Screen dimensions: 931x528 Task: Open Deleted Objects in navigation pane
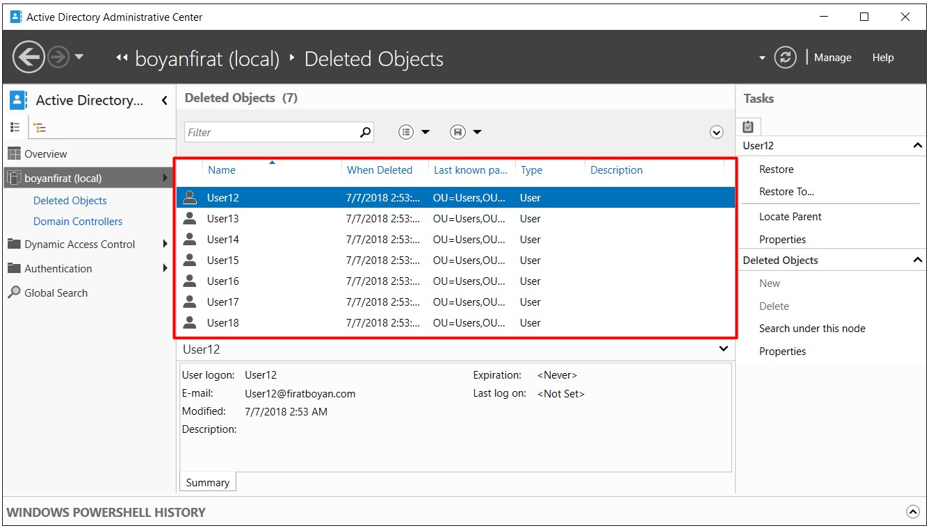point(70,201)
